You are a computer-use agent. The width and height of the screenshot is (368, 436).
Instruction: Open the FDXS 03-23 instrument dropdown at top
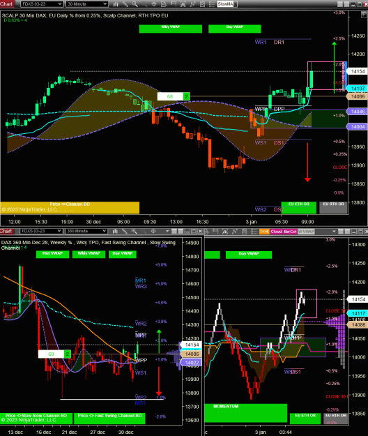click(x=41, y=4)
